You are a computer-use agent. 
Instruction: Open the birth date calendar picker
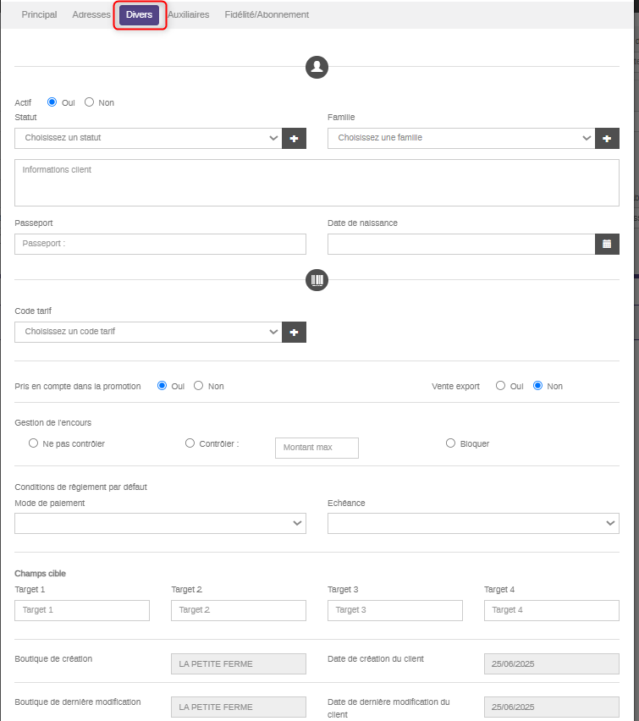click(607, 244)
